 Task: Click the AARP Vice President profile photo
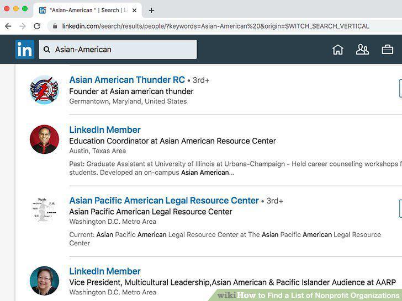pos(44,281)
